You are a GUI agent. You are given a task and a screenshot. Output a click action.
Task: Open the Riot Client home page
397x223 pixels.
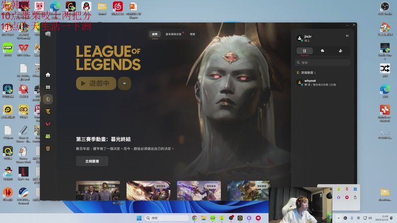pyautogui.click(x=48, y=75)
